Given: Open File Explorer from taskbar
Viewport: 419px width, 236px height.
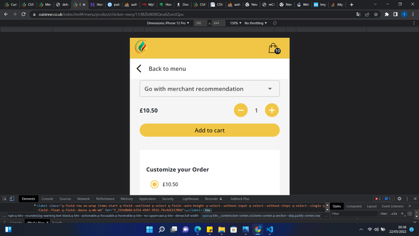Looking at the screenshot, I should [221, 229].
